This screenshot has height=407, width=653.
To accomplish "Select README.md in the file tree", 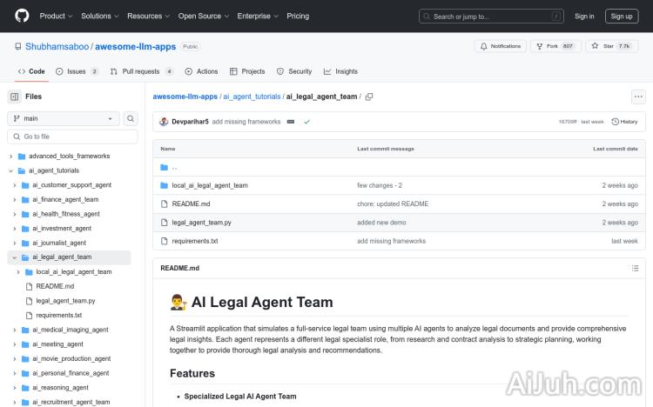I will click(x=55, y=286).
